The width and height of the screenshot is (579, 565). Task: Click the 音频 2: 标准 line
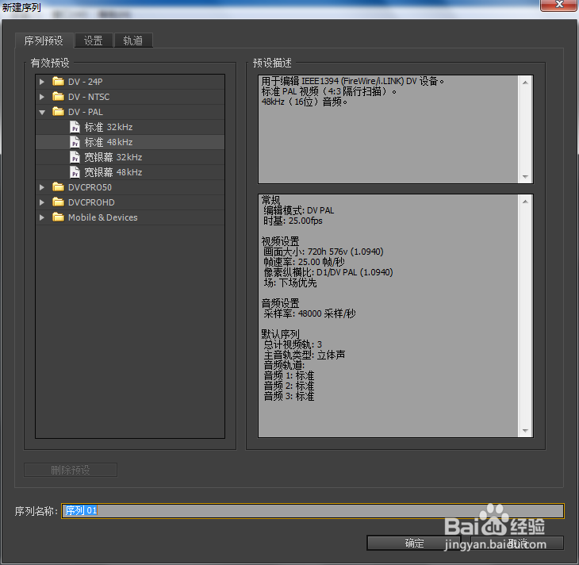click(289, 386)
